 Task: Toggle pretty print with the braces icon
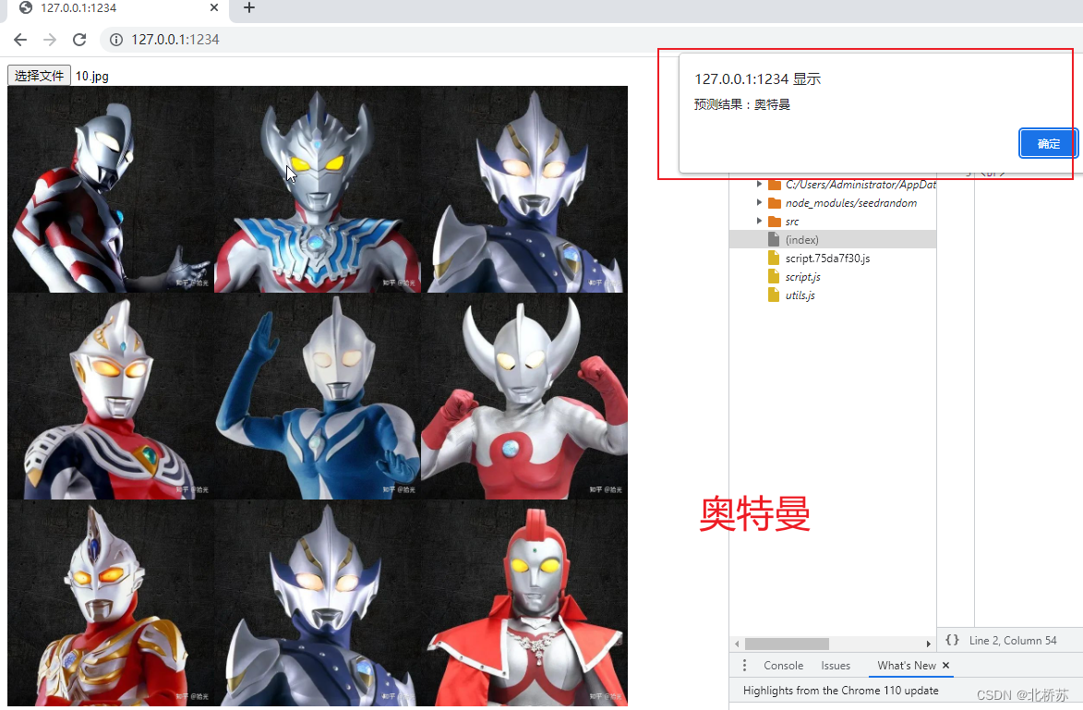(952, 640)
